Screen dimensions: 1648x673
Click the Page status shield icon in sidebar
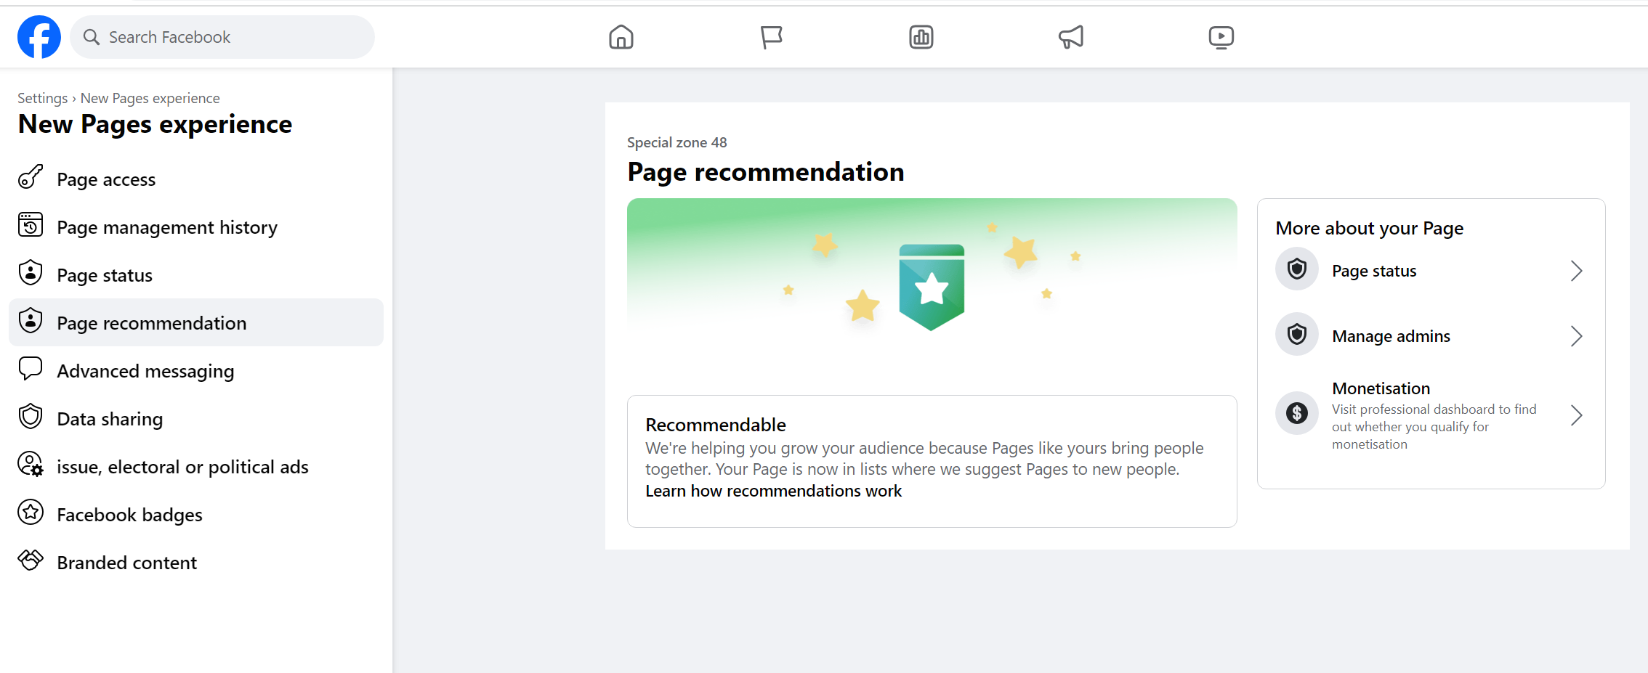click(31, 274)
